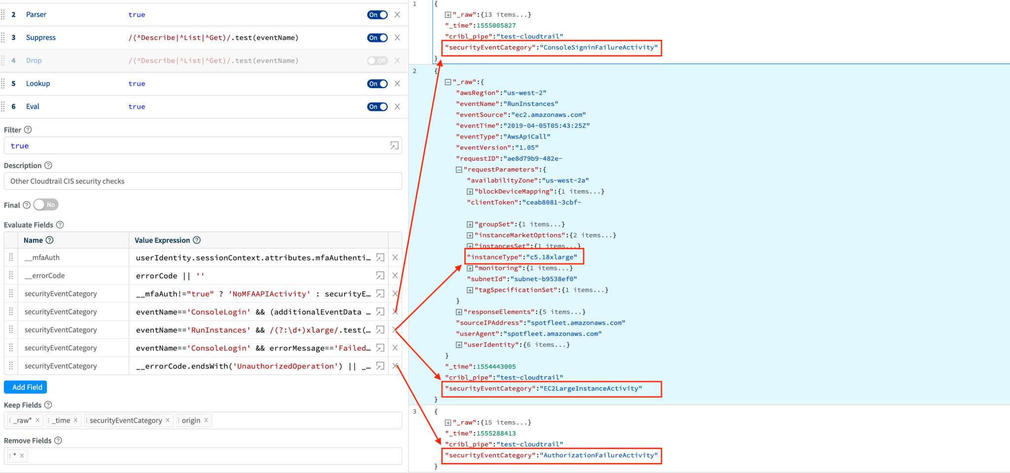This screenshot has height=473, width=1010.
Task: Open expression editor for Filter field
Action: point(394,145)
